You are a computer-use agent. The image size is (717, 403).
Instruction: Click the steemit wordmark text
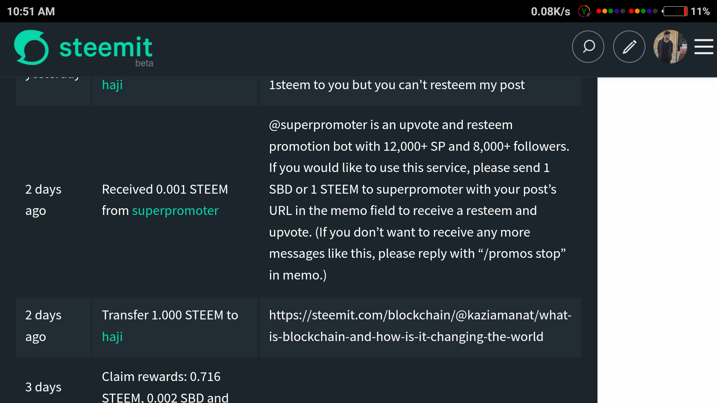[106, 47]
